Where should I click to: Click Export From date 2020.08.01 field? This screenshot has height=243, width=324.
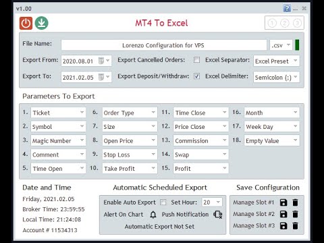86,61
